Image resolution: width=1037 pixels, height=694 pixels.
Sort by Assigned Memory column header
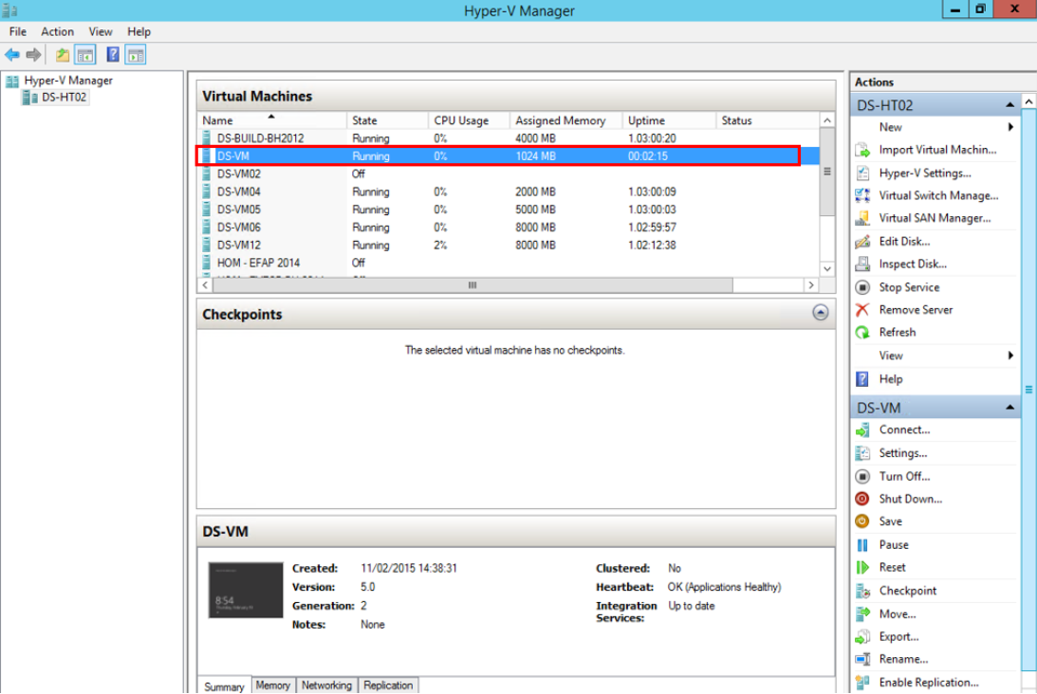[566, 120]
